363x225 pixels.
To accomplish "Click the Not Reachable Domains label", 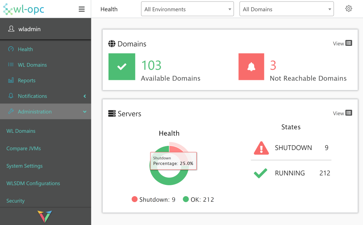I will (308, 78).
